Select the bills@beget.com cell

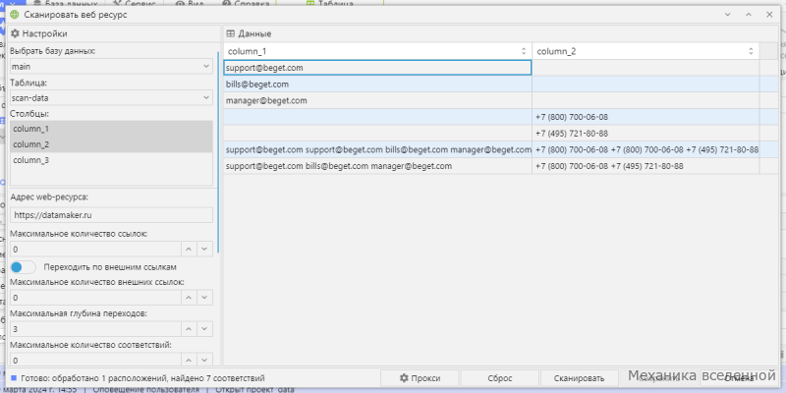pos(377,84)
